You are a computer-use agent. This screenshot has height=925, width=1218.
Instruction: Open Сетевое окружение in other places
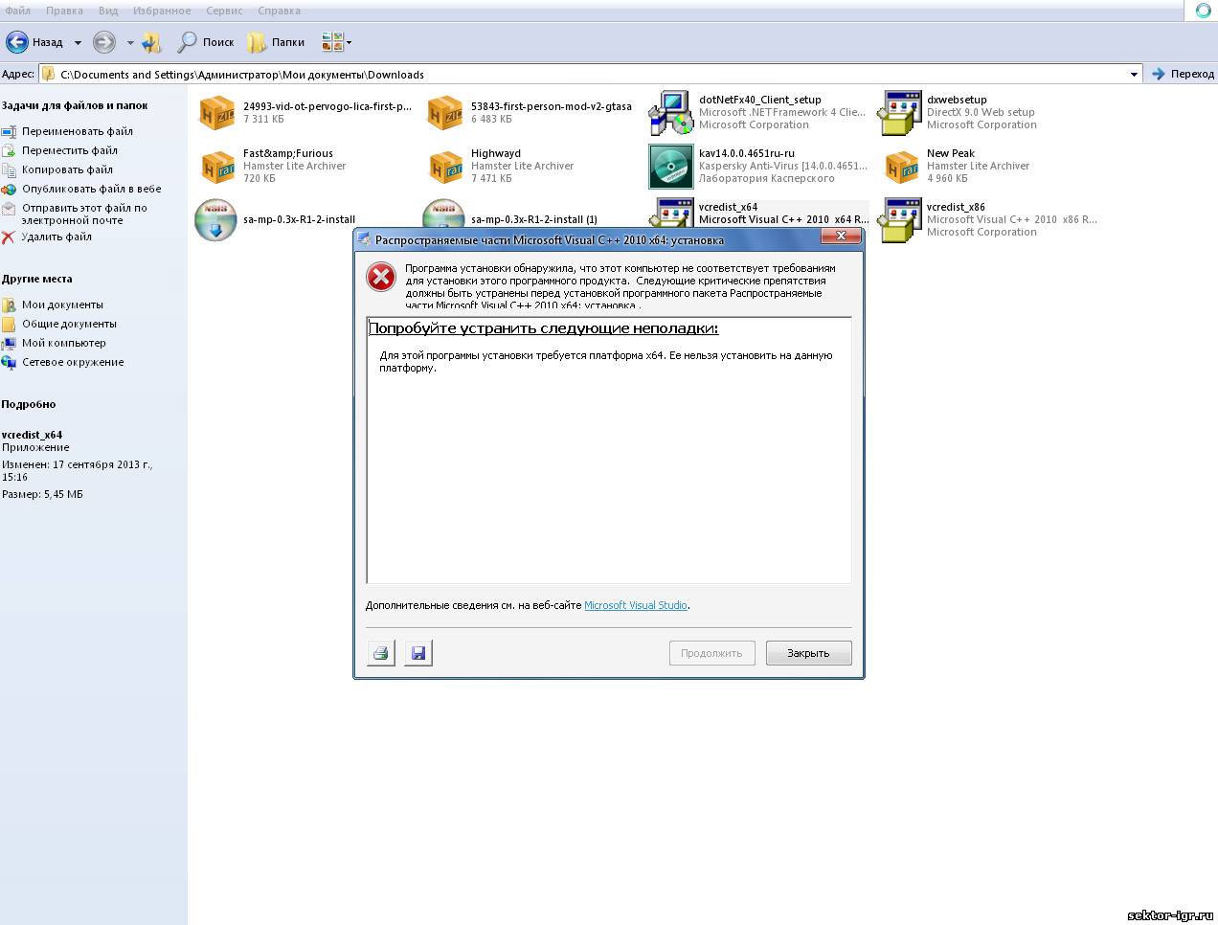click(x=73, y=362)
